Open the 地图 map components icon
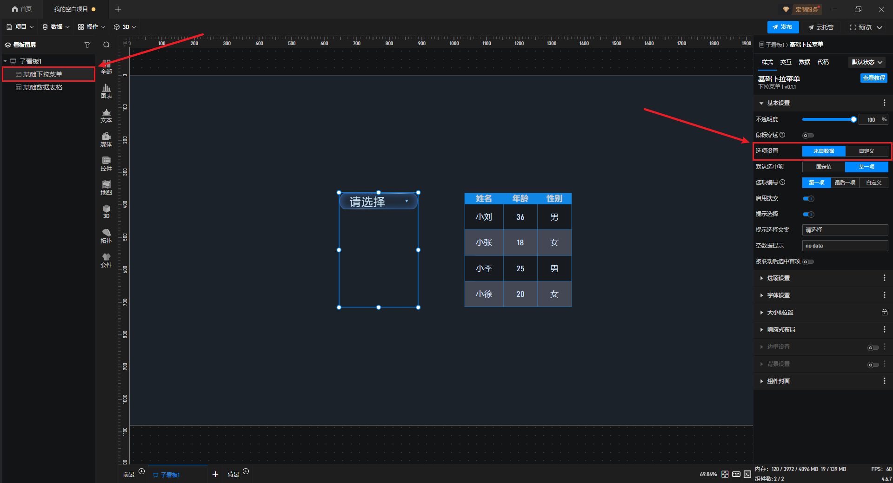893x483 pixels. click(x=106, y=187)
